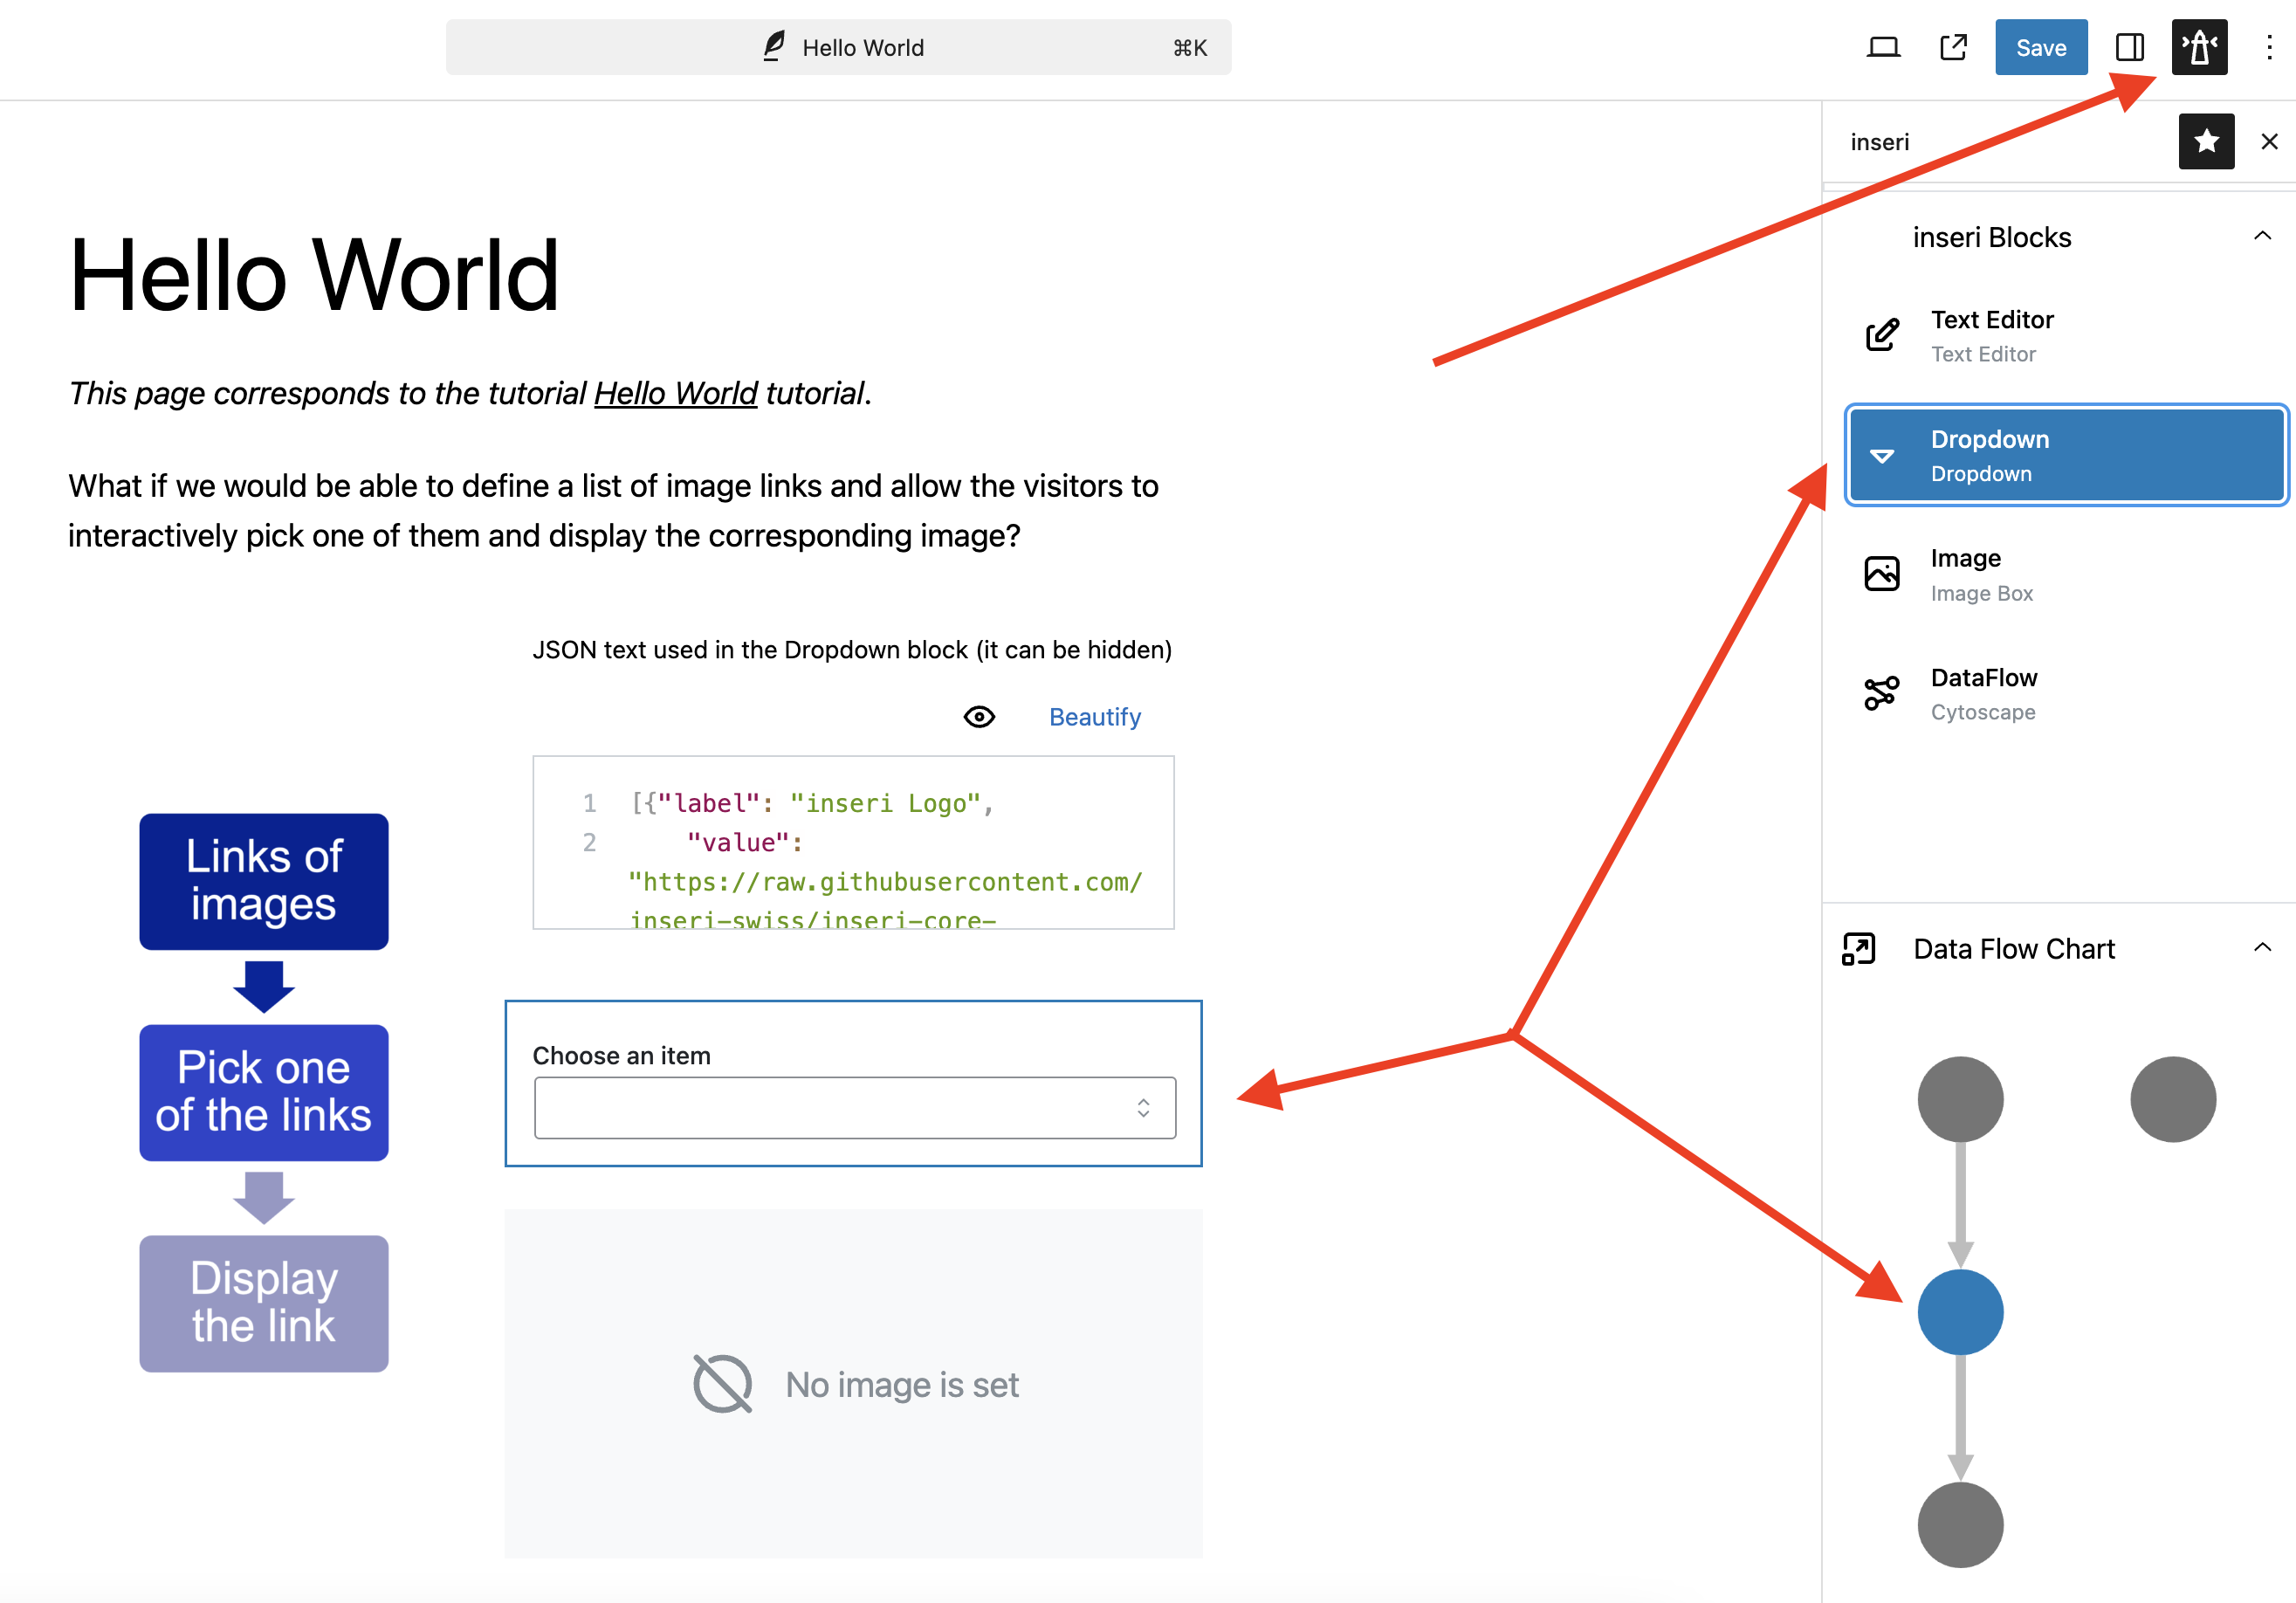
Task: Collapse the inseri Blocks section
Action: click(2263, 237)
